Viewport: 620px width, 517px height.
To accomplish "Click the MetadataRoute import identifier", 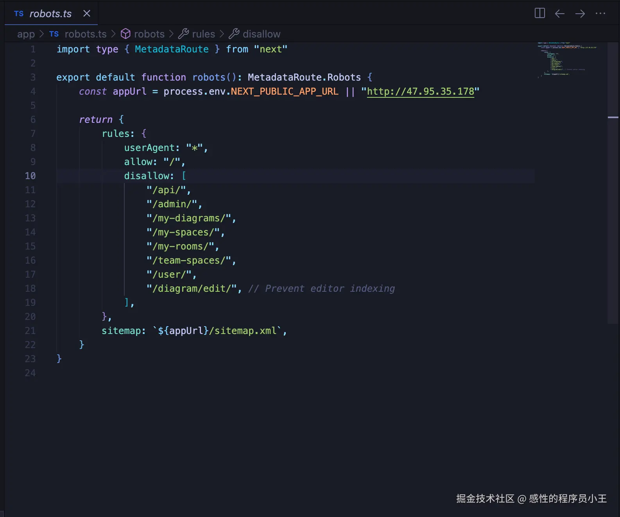I will [x=172, y=49].
